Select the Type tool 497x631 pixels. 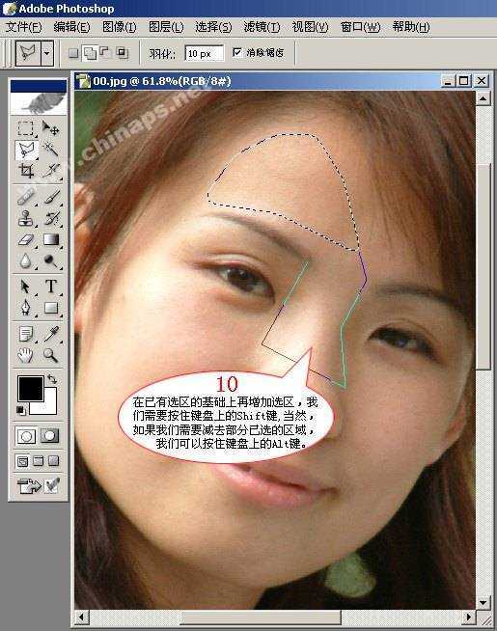(x=51, y=287)
